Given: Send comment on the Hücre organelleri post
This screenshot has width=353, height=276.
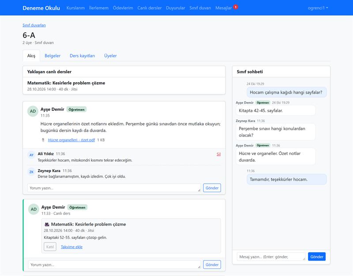Looking at the screenshot, I should pyautogui.click(x=212, y=188).
